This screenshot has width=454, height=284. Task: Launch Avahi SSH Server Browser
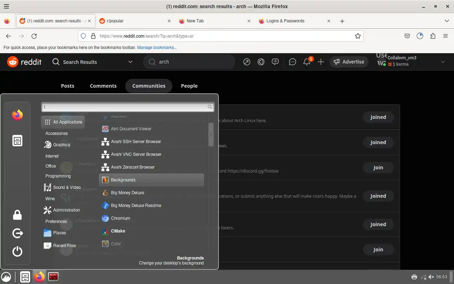point(151,142)
